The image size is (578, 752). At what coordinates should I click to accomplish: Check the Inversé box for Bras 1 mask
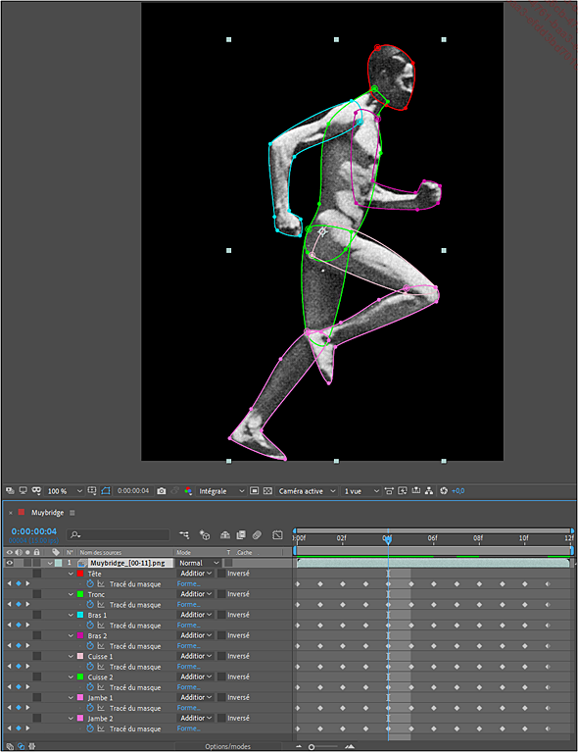coord(221,615)
